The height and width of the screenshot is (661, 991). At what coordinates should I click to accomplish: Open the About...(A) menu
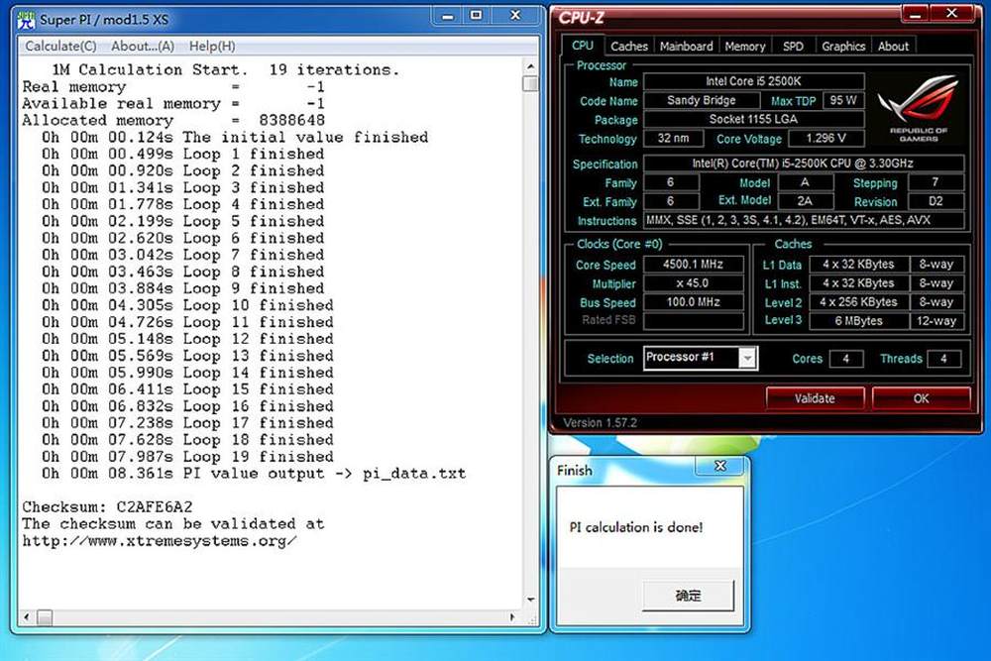tap(143, 47)
